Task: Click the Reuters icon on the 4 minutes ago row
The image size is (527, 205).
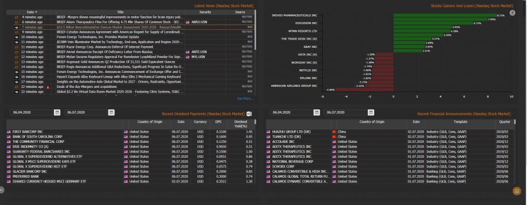Action: pos(16,17)
